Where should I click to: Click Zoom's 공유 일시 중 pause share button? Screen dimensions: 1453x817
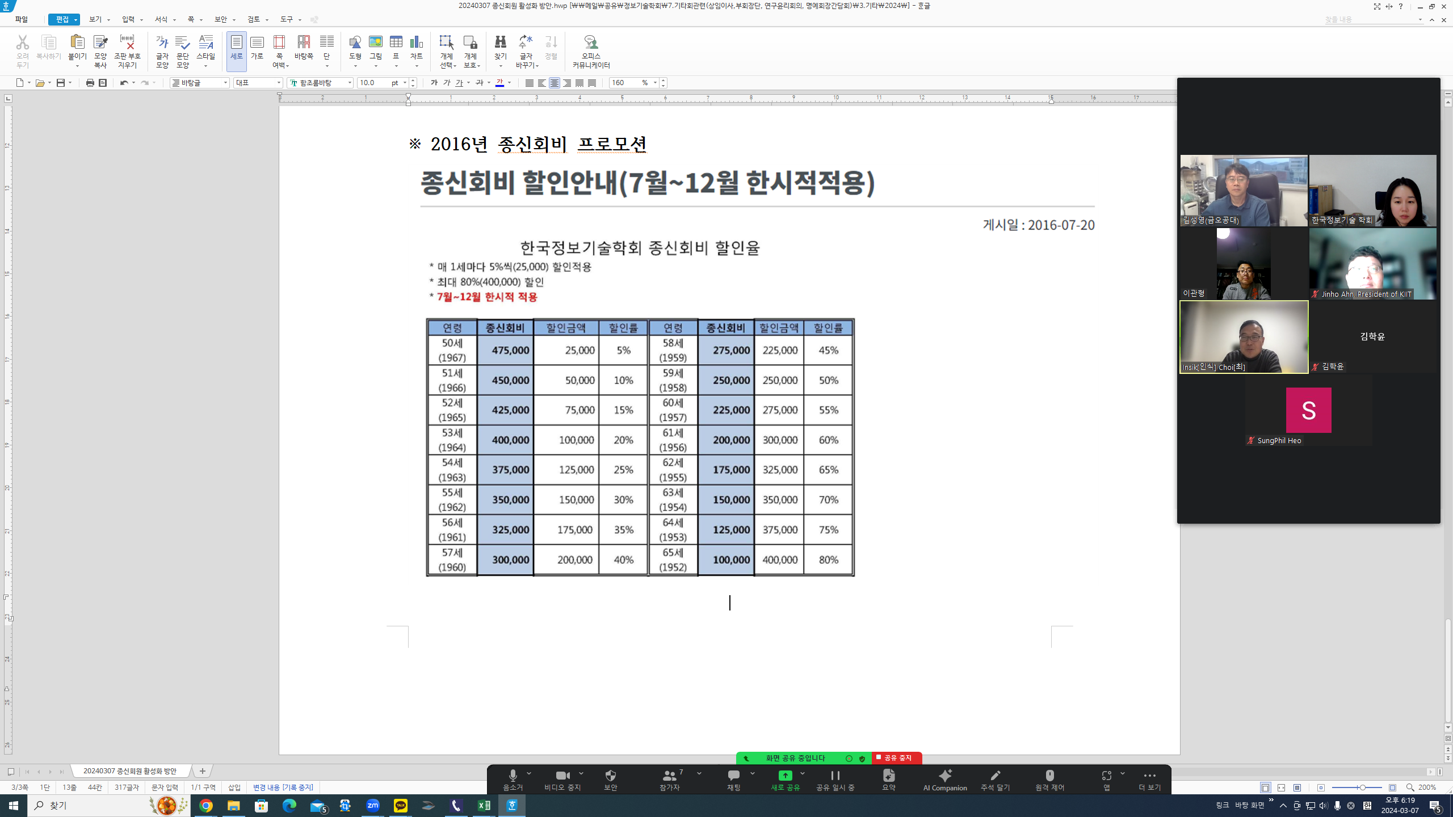[835, 780]
